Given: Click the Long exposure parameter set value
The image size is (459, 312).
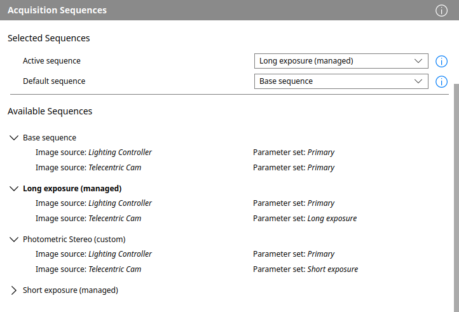Looking at the screenshot, I should pyautogui.click(x=332, y=219).
